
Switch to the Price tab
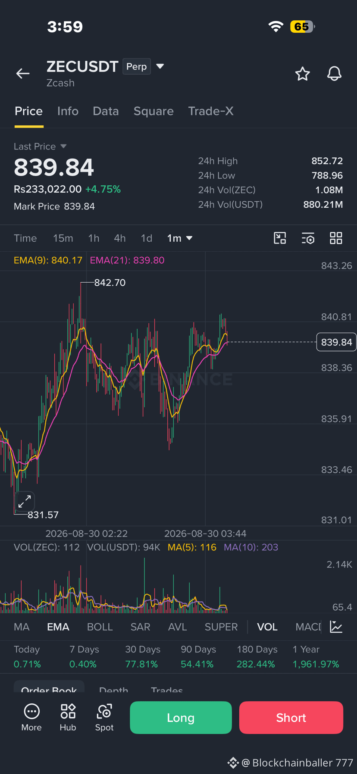29,111
